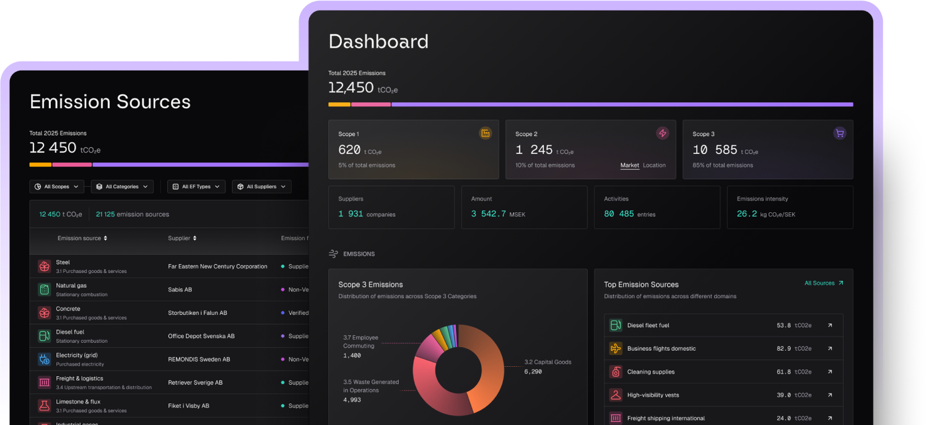The height and width of the screenshot is (425, 929).
Task: Open arrow for Diesel fleet fuel
Action: pyautogui.click(x=830, y=325)
